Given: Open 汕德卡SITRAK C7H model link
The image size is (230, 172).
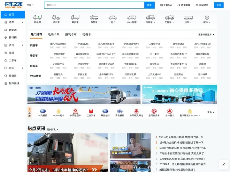Looking at the screenshot, I should 106,54.
